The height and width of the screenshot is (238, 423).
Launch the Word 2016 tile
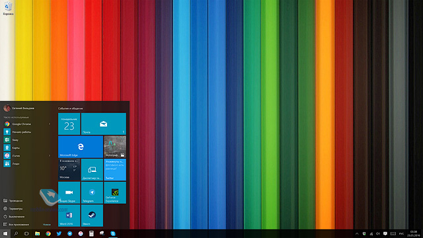pos(69,216)
